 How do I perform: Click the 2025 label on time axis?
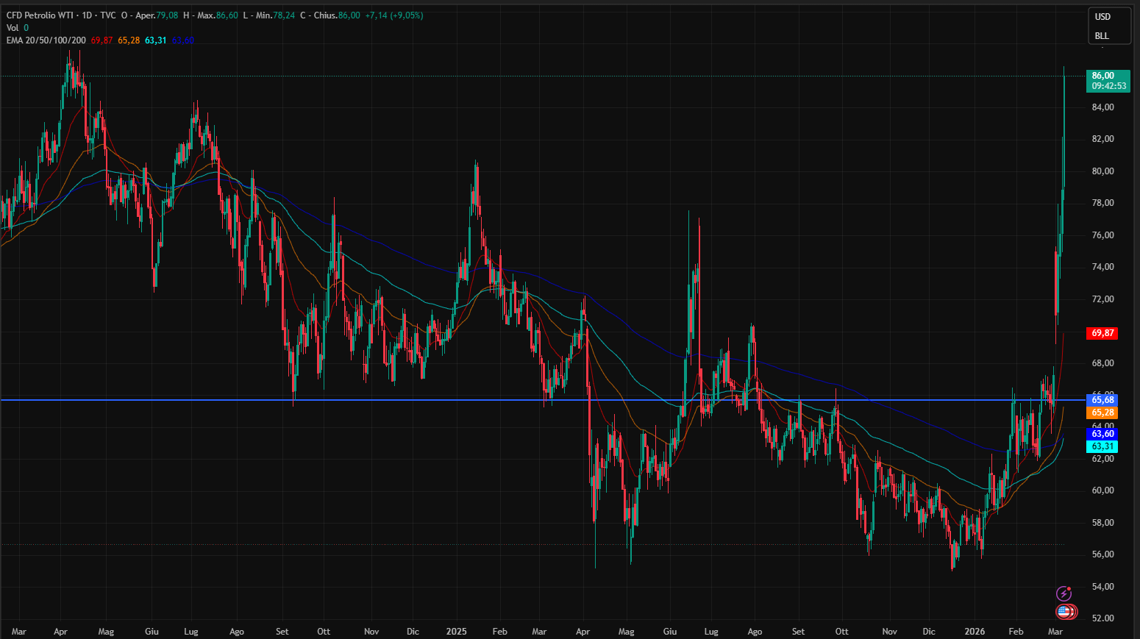[457, 632]
